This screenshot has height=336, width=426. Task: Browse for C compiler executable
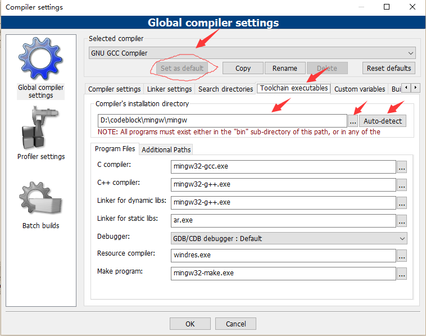[402, 167]
